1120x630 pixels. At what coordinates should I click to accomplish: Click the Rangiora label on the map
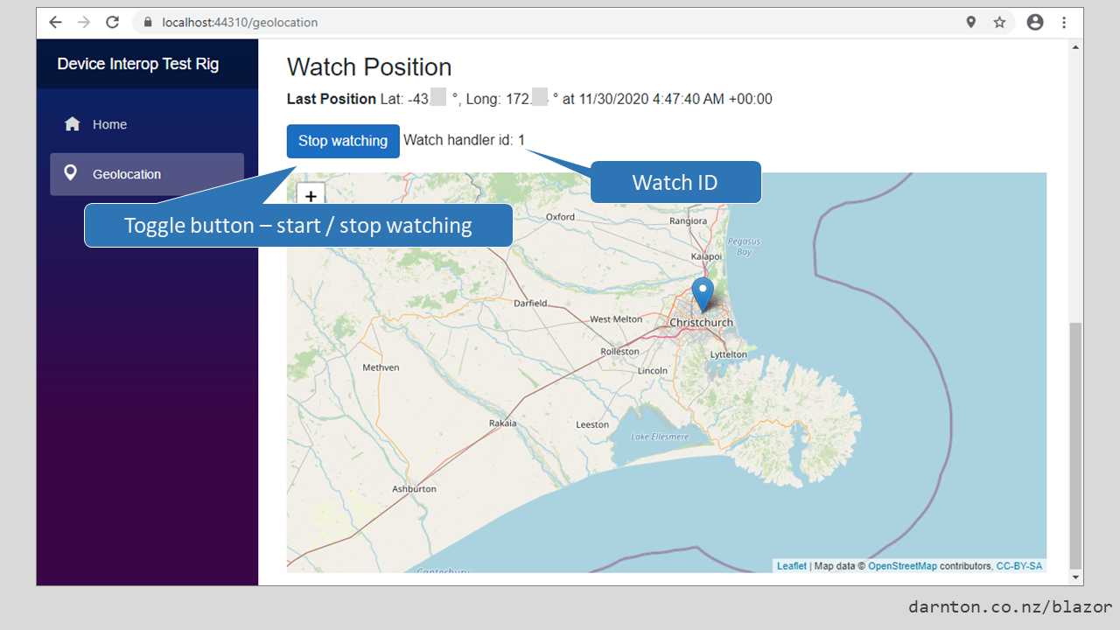click(688, 220)
